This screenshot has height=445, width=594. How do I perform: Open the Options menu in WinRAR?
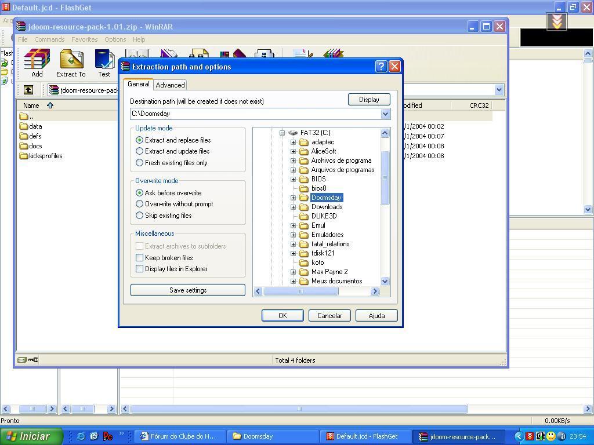tap(115, 39)
